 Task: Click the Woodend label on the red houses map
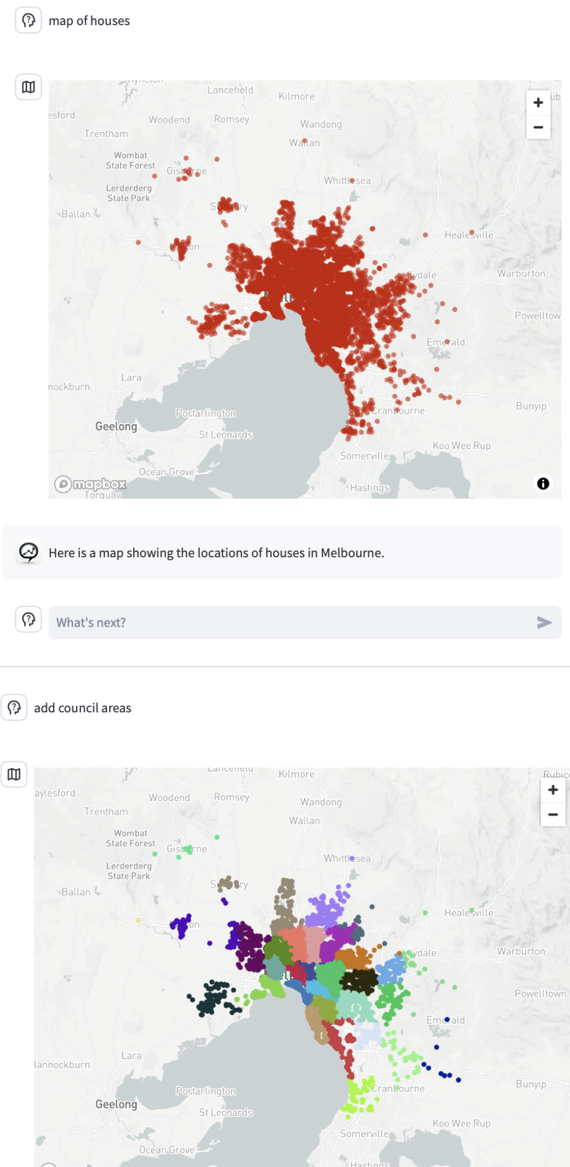click(169, 120)
